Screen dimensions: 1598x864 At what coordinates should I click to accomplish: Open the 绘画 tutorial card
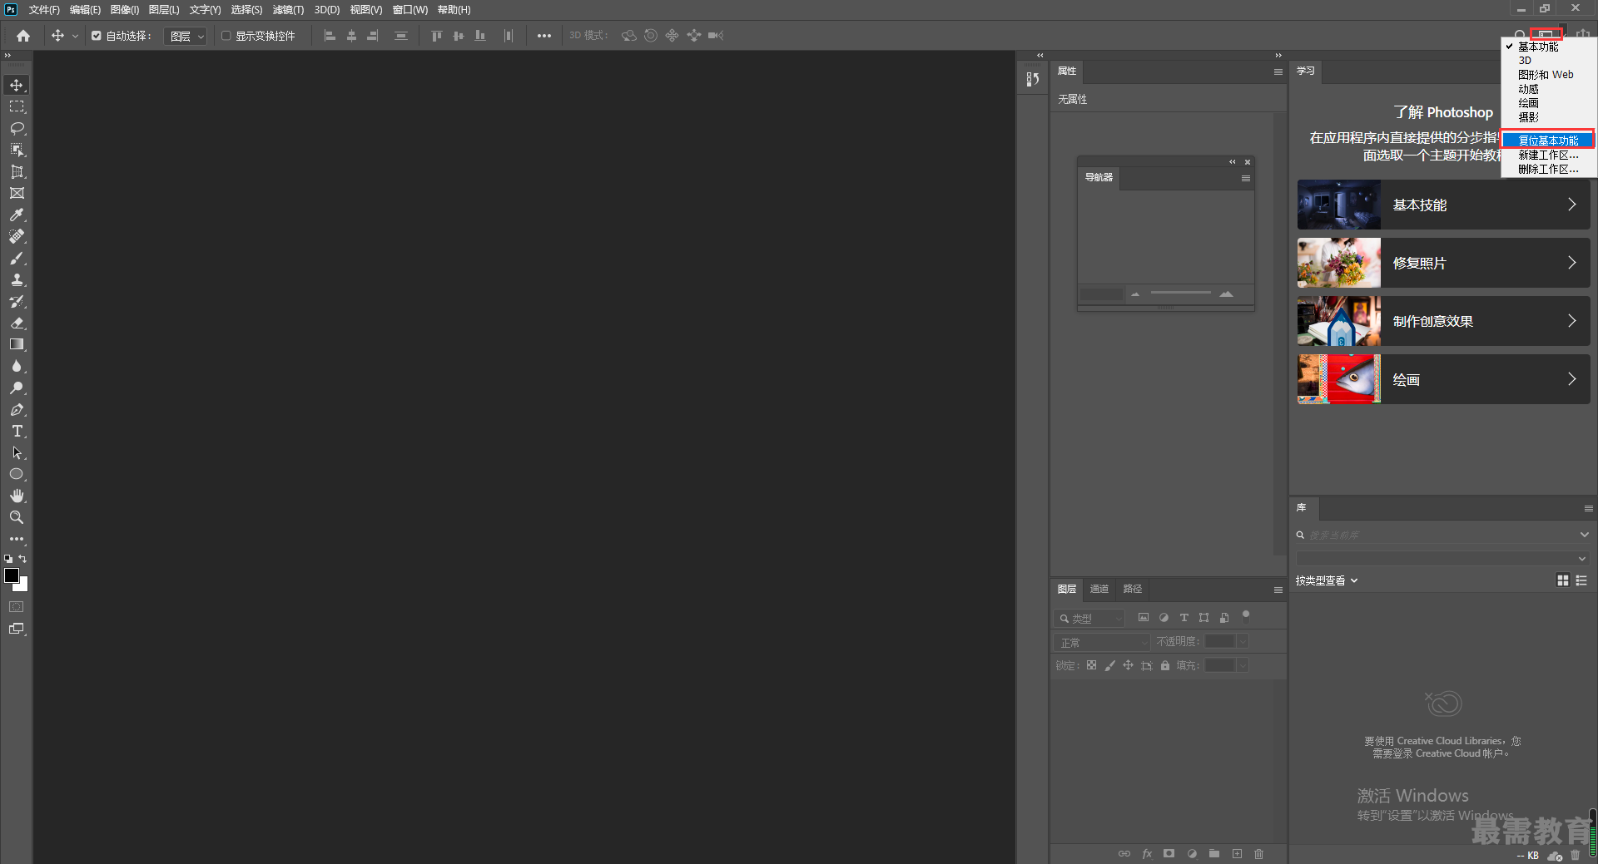click(1443, 379)
